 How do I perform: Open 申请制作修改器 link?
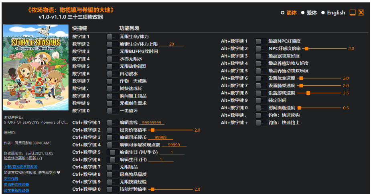16,184
